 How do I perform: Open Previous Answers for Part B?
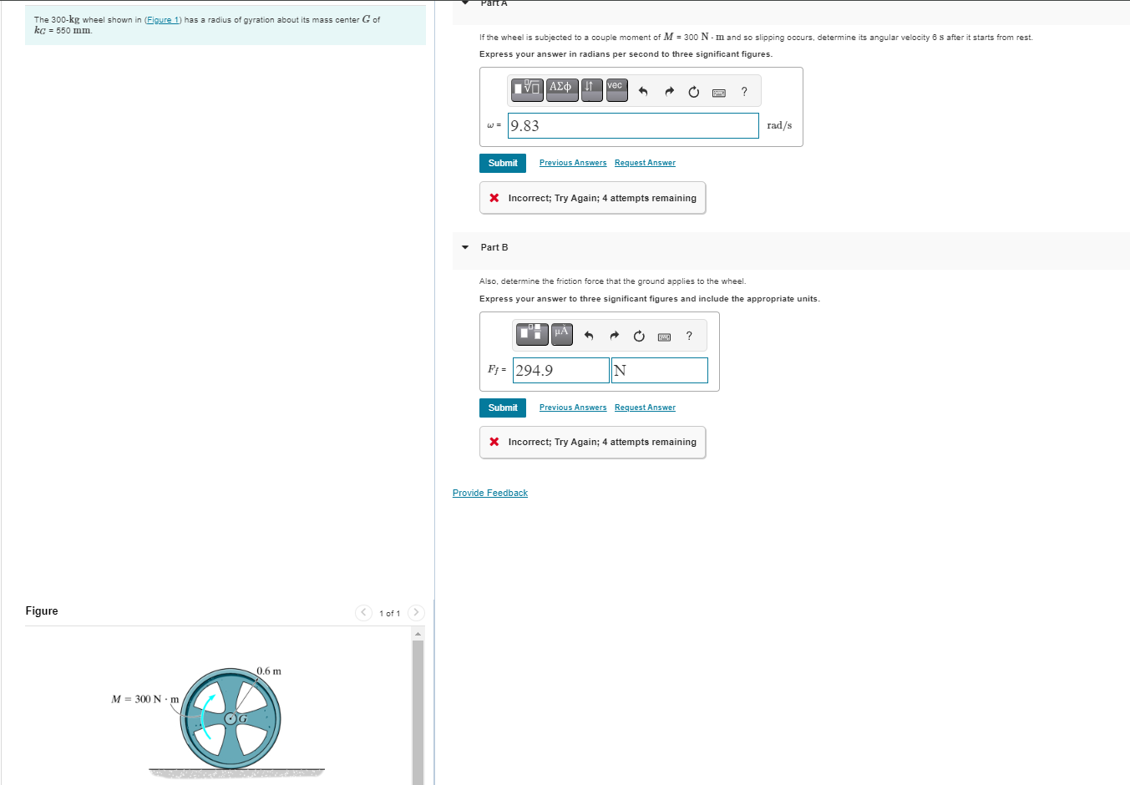pos(573,408)
